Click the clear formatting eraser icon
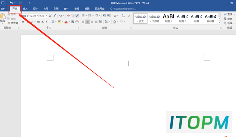This screenshot has height=137, width=236. pos(69,16)
